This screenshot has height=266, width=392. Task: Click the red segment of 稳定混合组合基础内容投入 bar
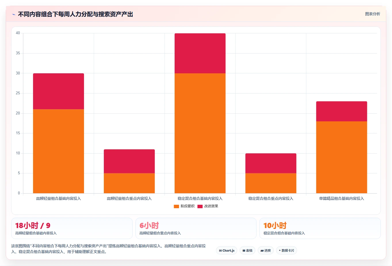(x=200, y=53)
